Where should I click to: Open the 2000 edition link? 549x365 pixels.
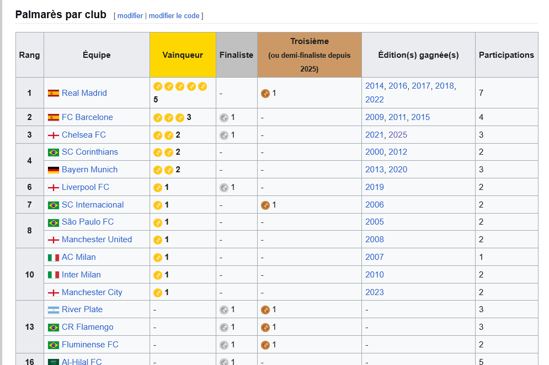tap(374, 152)
